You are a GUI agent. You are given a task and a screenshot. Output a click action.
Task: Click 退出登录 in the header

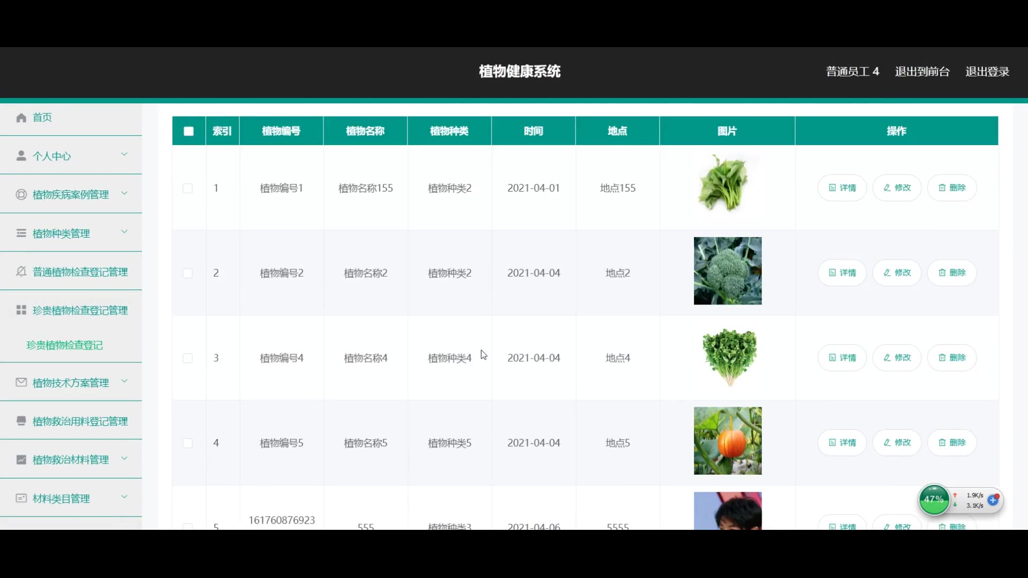tap(987, 72)
